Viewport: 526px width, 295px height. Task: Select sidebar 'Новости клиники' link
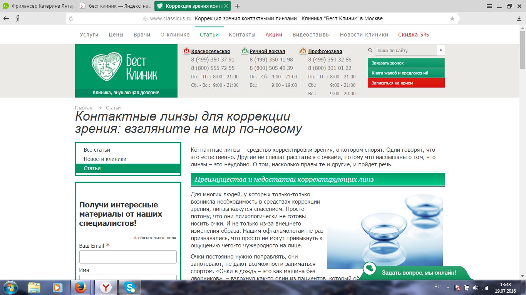coord(105,159)
